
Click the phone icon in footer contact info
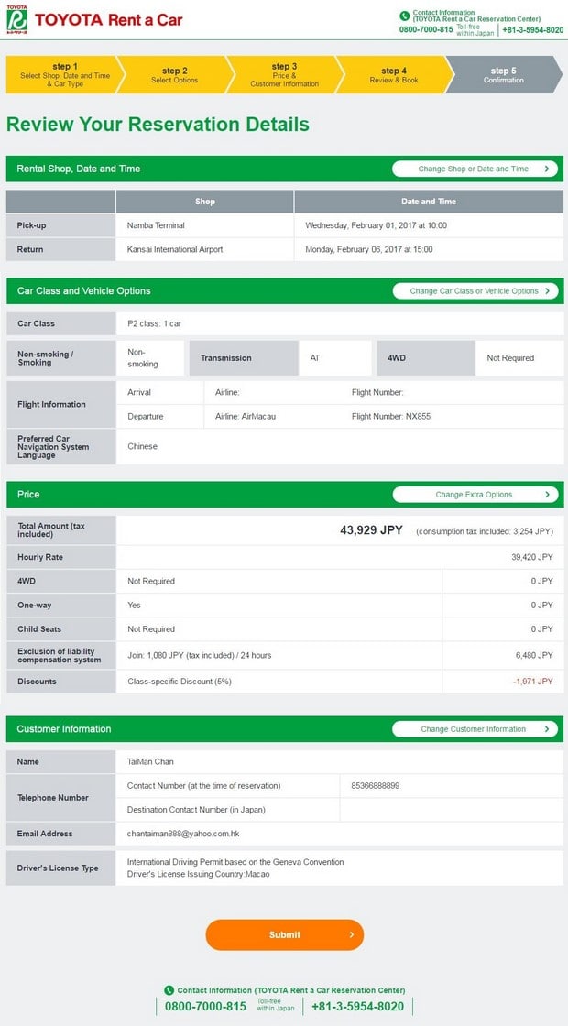click(x=169, y=990)
